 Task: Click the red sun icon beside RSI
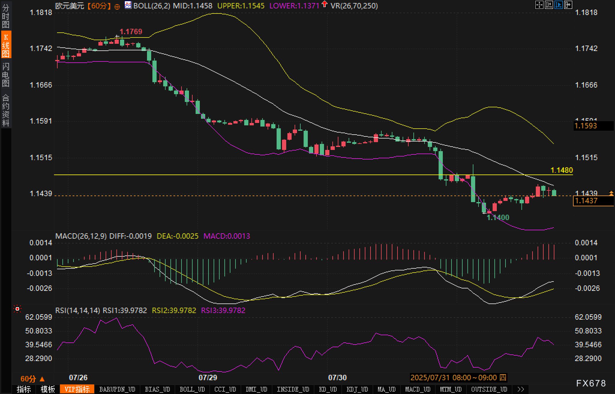click(x=17, y=309)
